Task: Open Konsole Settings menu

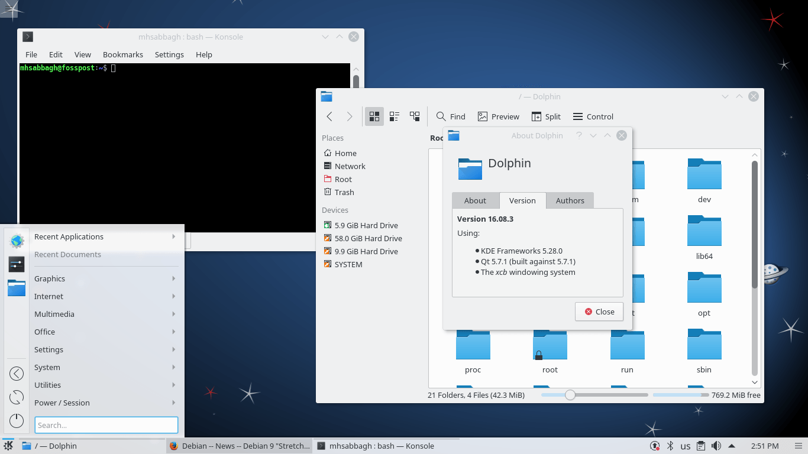Action: pos(169,54)
